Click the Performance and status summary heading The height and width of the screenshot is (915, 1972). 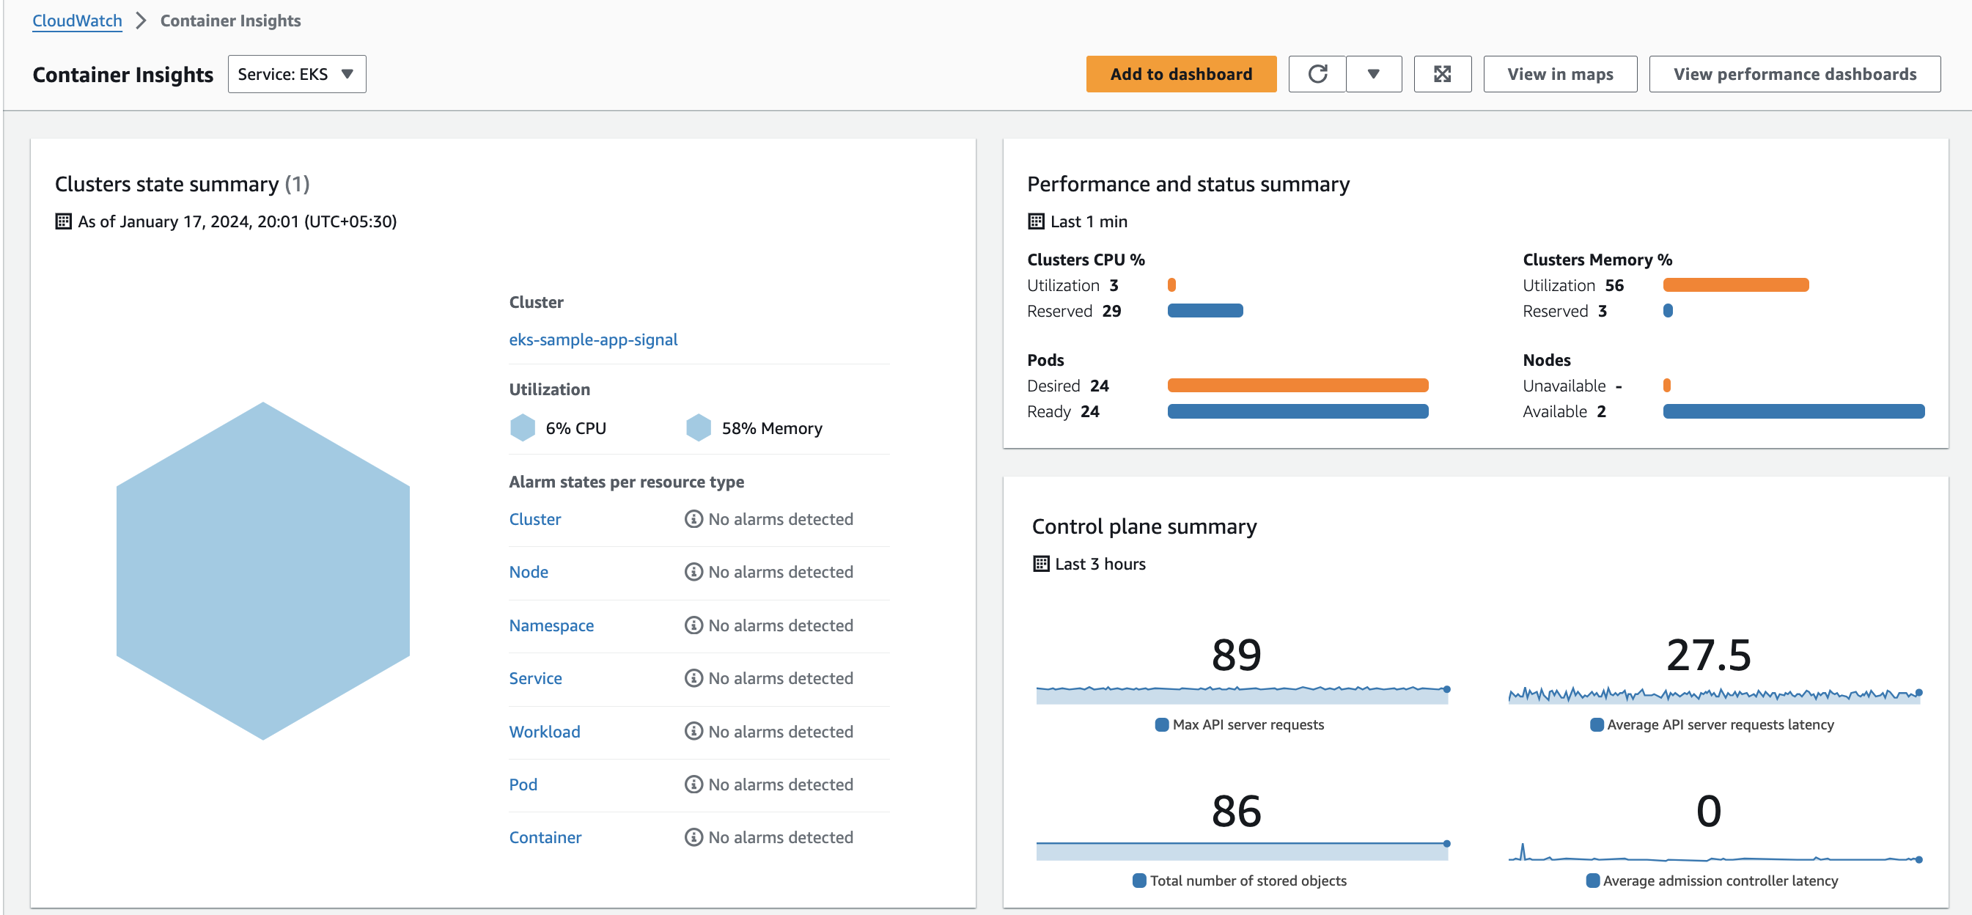pos(1188,185)
